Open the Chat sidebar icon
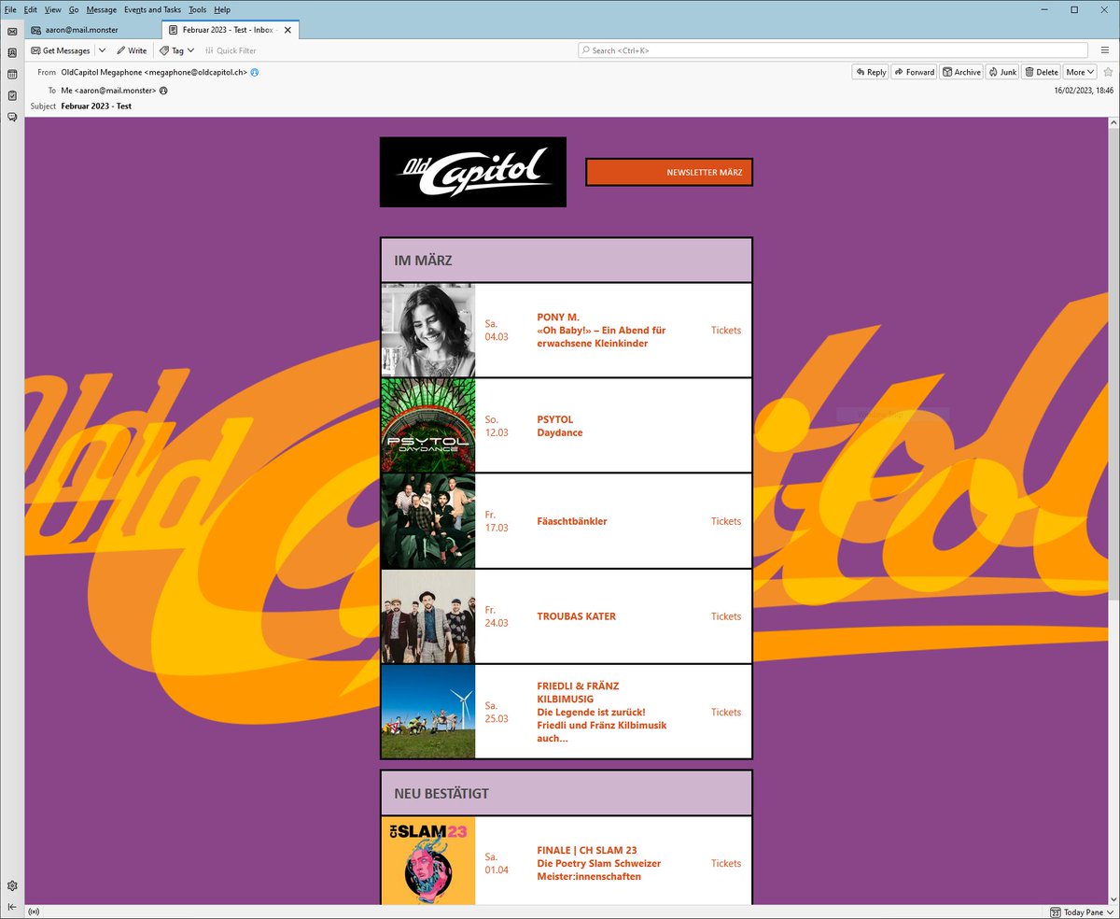1120x919 pixels. (12, 117)
